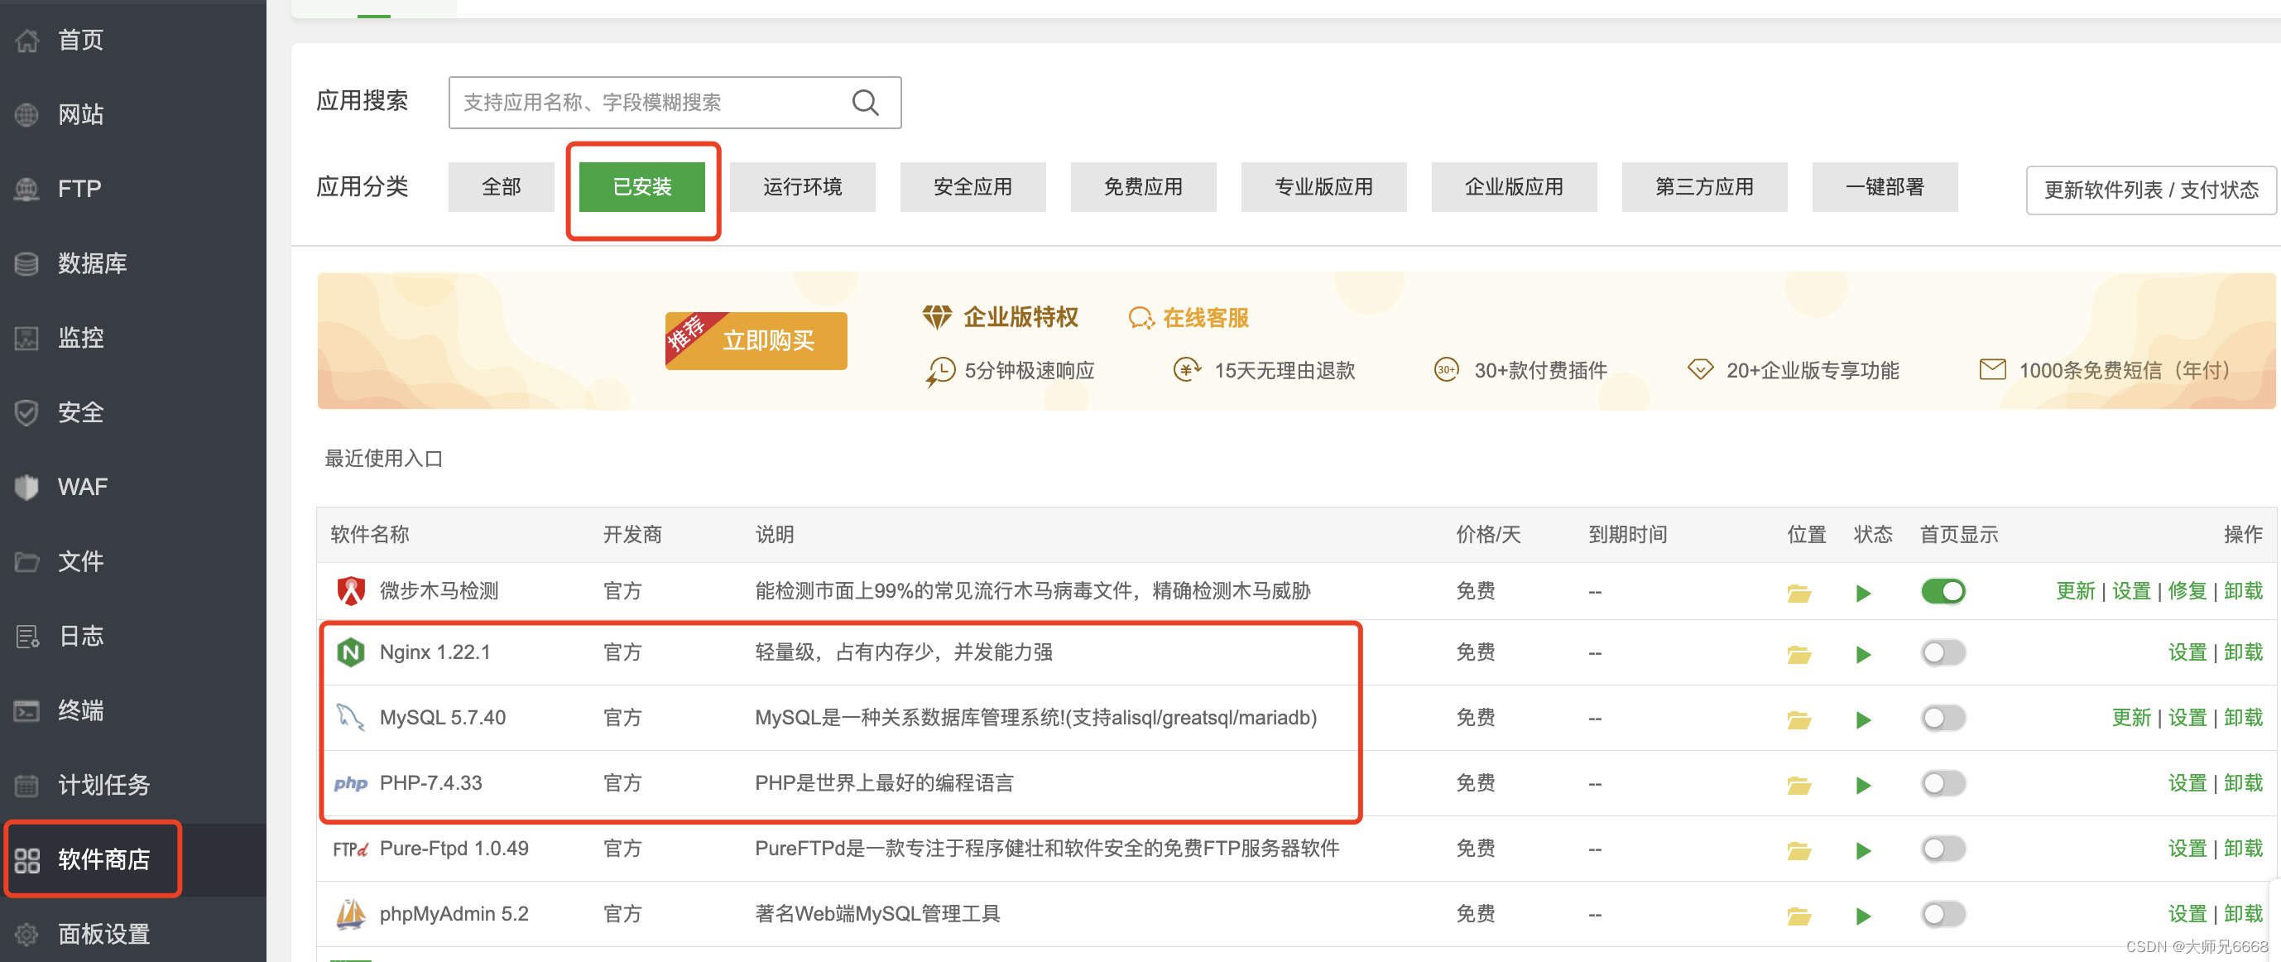Click 修复 for 微步木马检测
Screen dimensions: 2281x962
[2187, 591]
